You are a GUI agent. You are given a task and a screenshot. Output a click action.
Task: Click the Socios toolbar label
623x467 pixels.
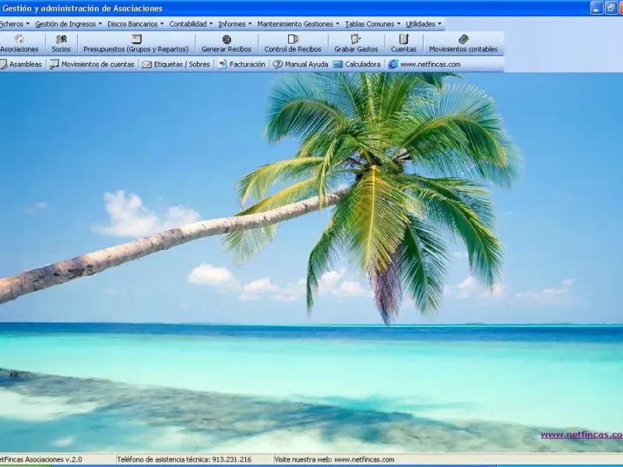[62, 49]
